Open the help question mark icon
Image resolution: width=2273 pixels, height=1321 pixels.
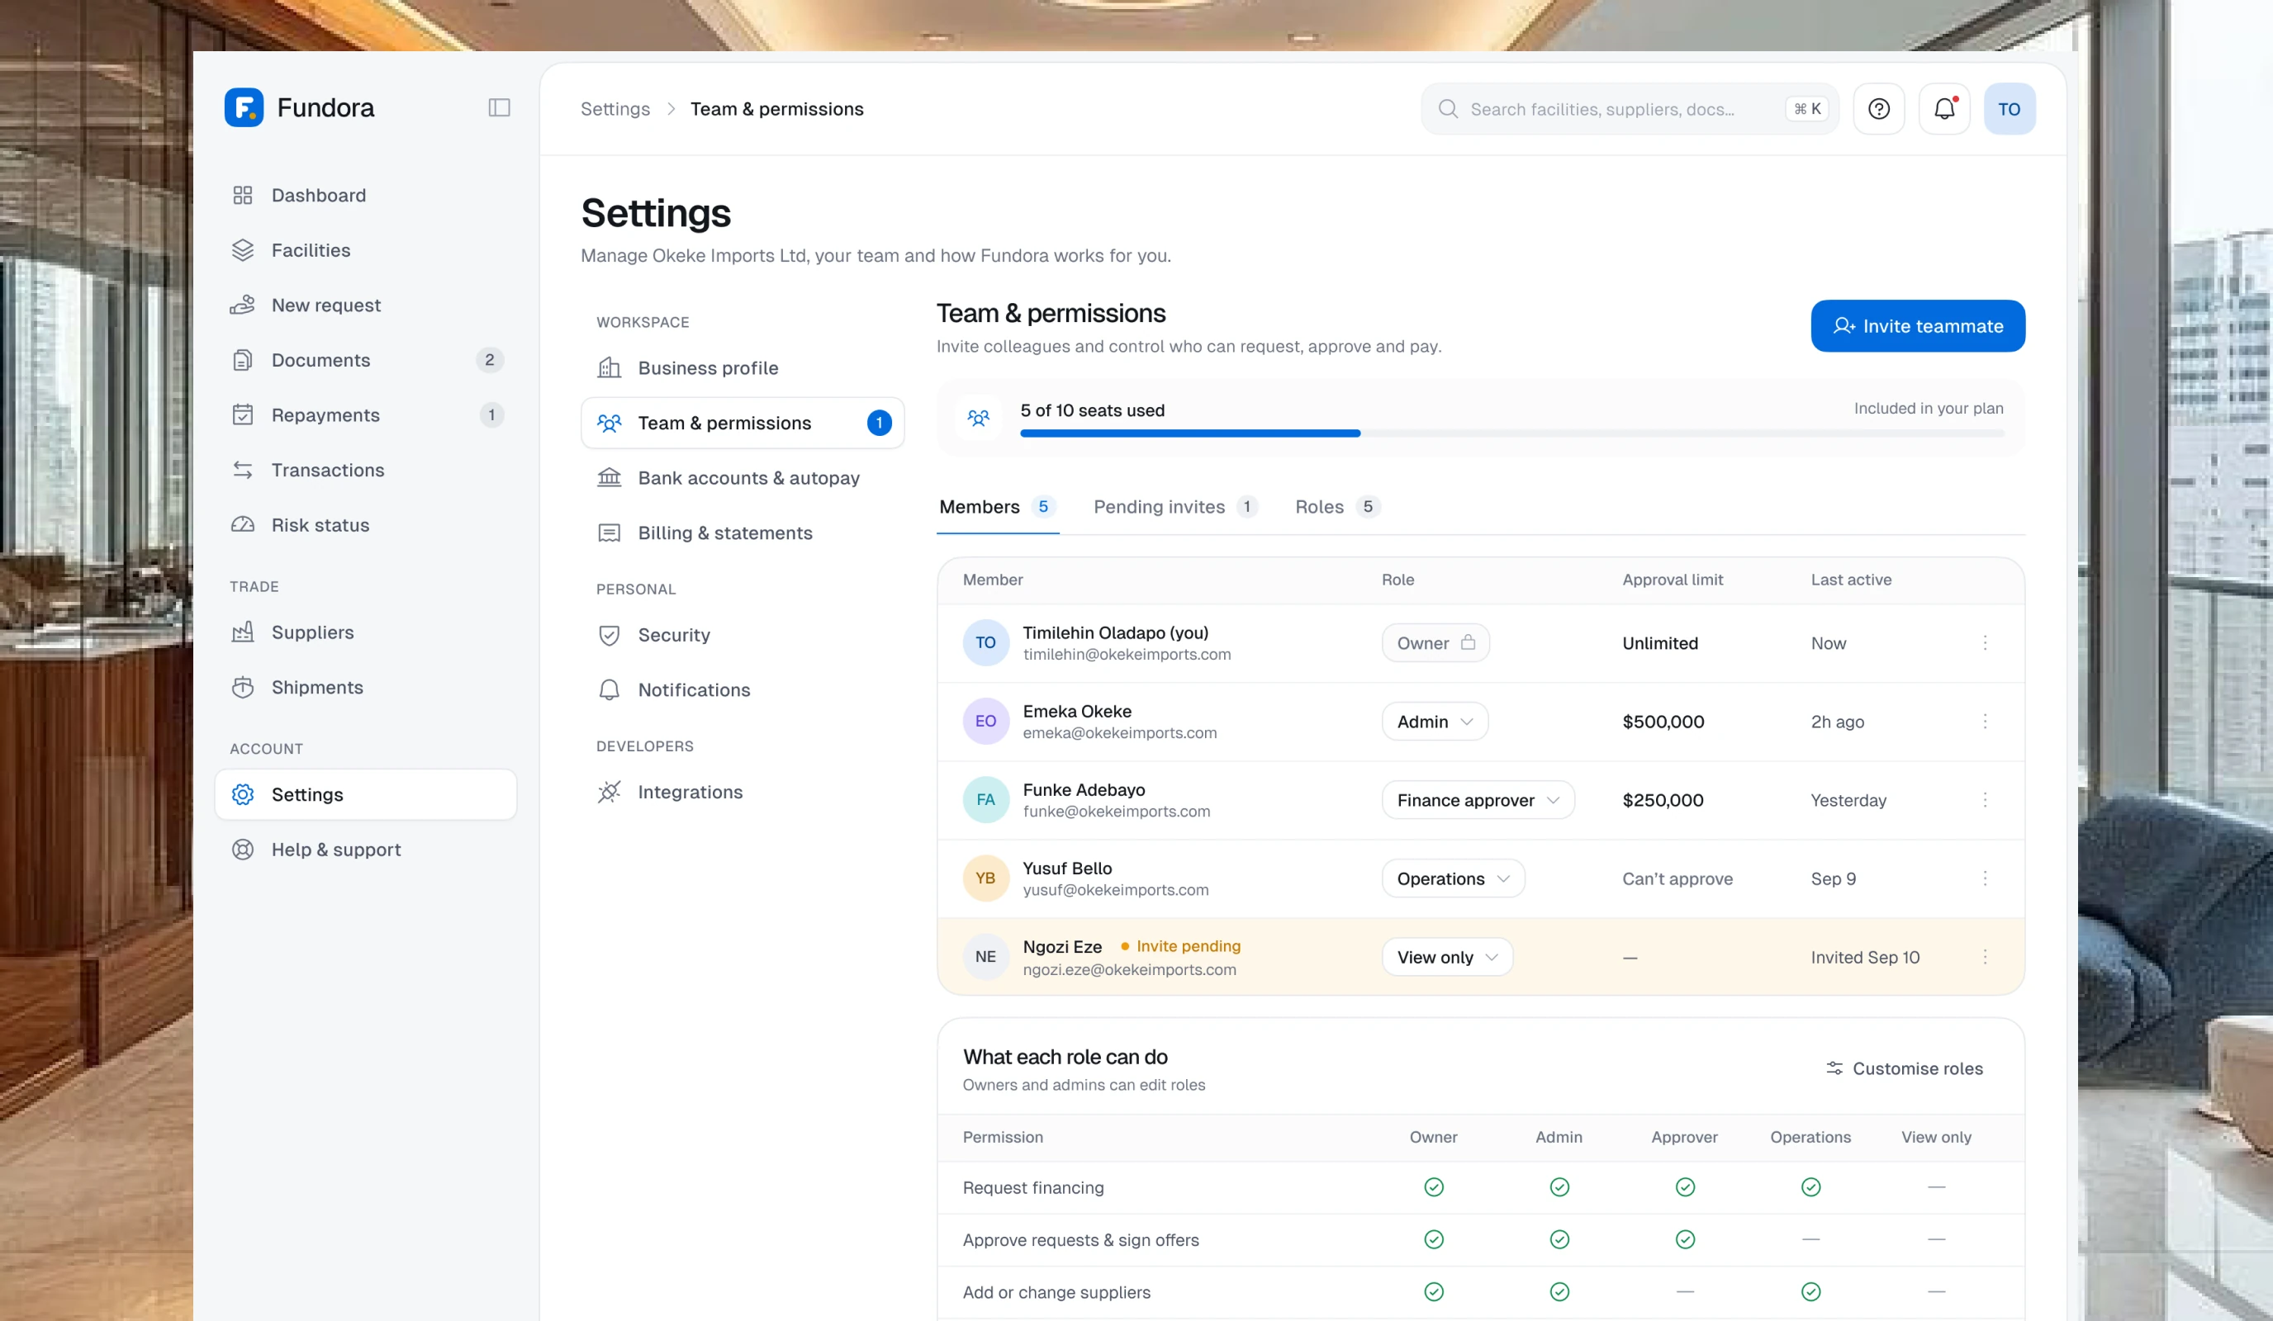(x=1879, y=109)
